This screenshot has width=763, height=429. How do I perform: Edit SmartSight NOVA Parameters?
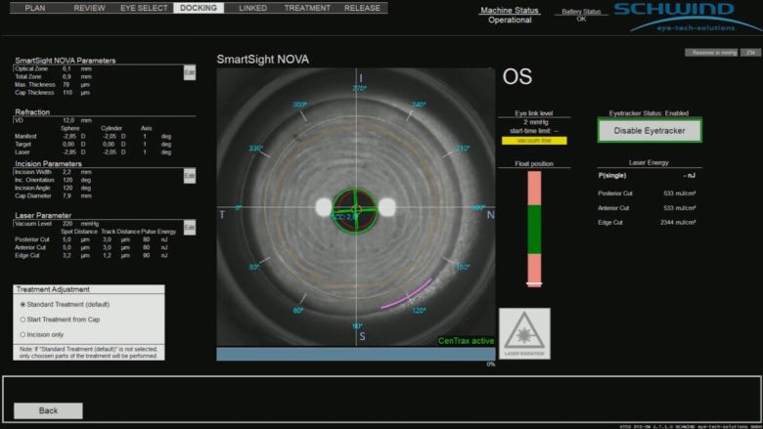(190, 73)
